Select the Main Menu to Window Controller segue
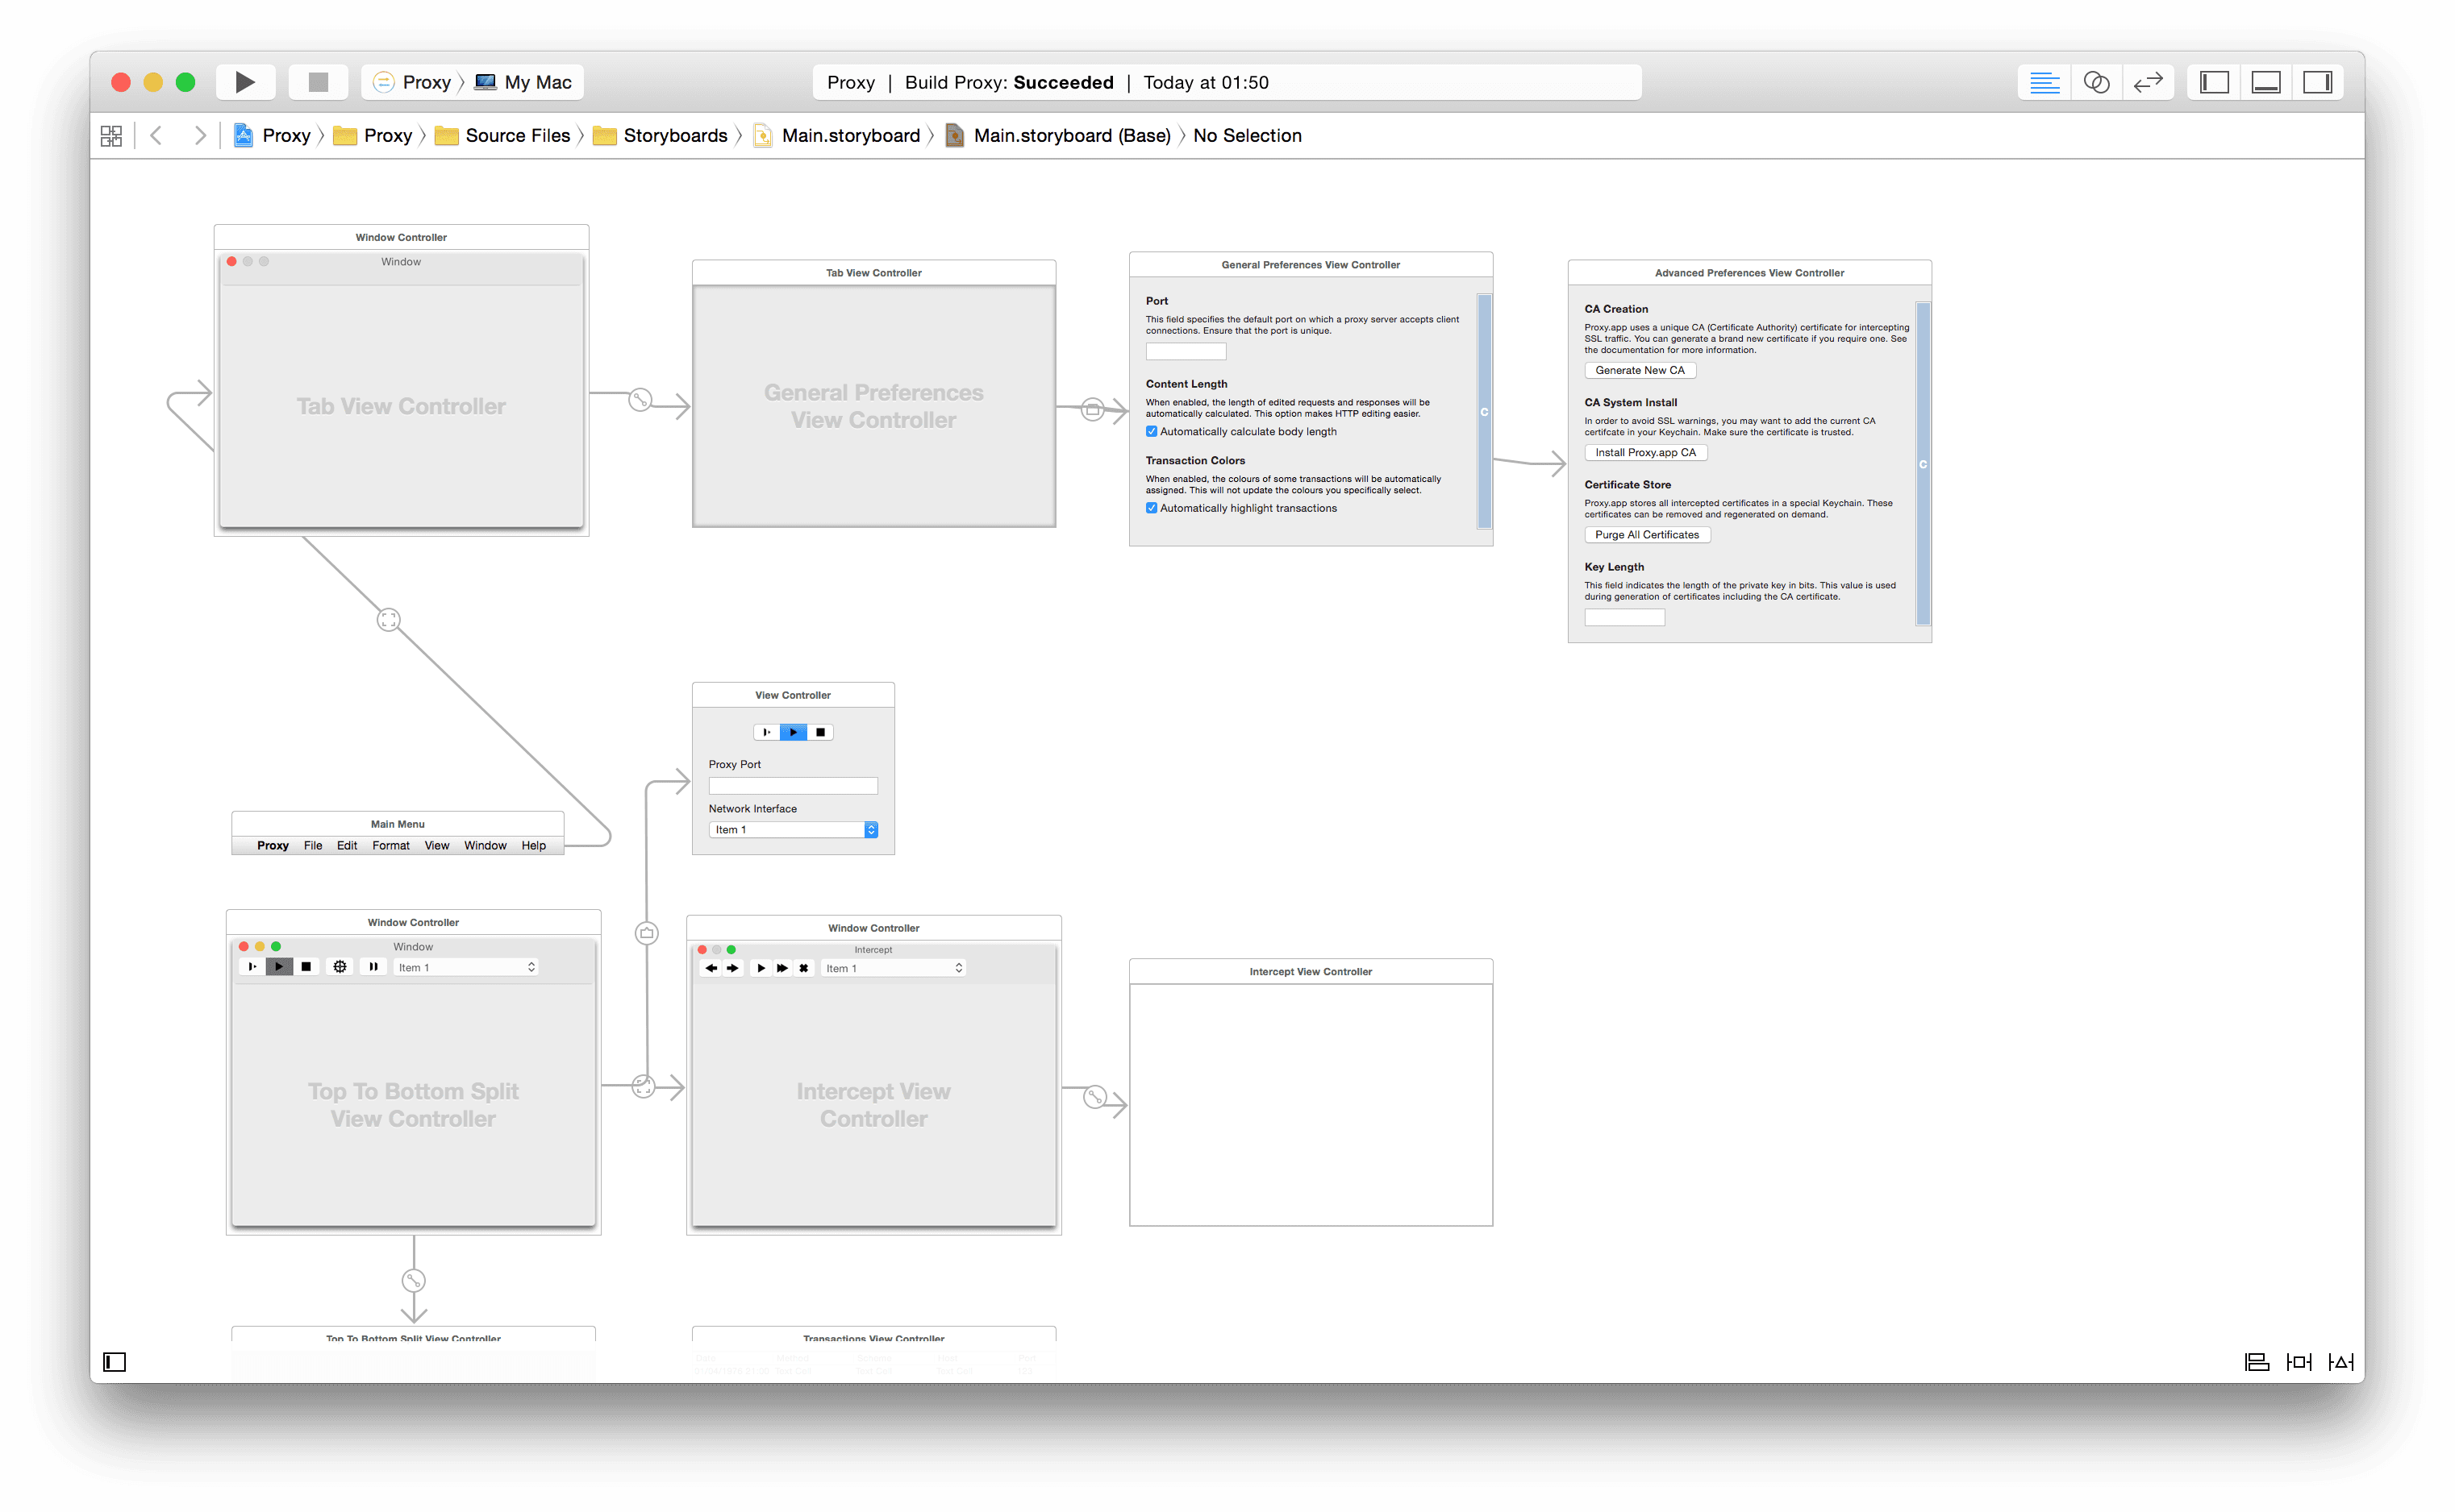This screenshot has width=2455, height=1512. pyautogui.click(x=388, y=620)
